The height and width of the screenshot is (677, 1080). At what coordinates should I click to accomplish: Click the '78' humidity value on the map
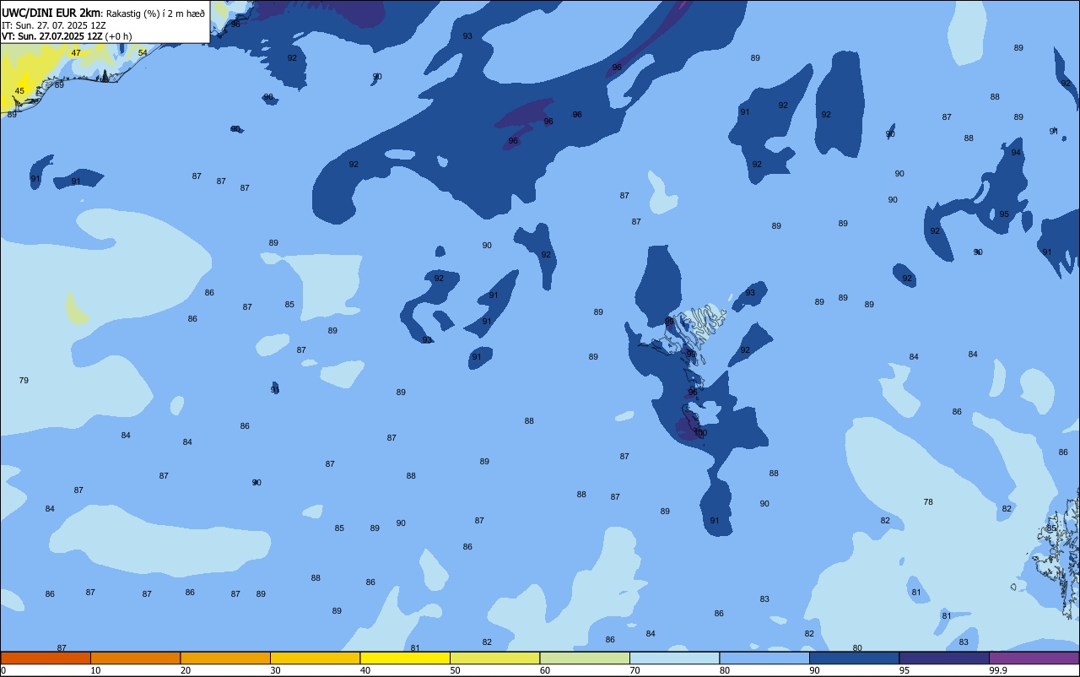[928, 502]
